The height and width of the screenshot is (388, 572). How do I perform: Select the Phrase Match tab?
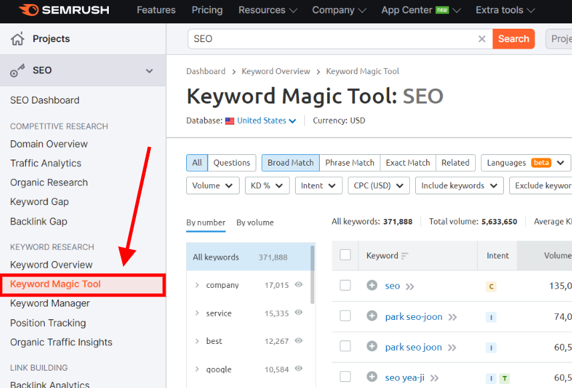[x=350, y=163]
